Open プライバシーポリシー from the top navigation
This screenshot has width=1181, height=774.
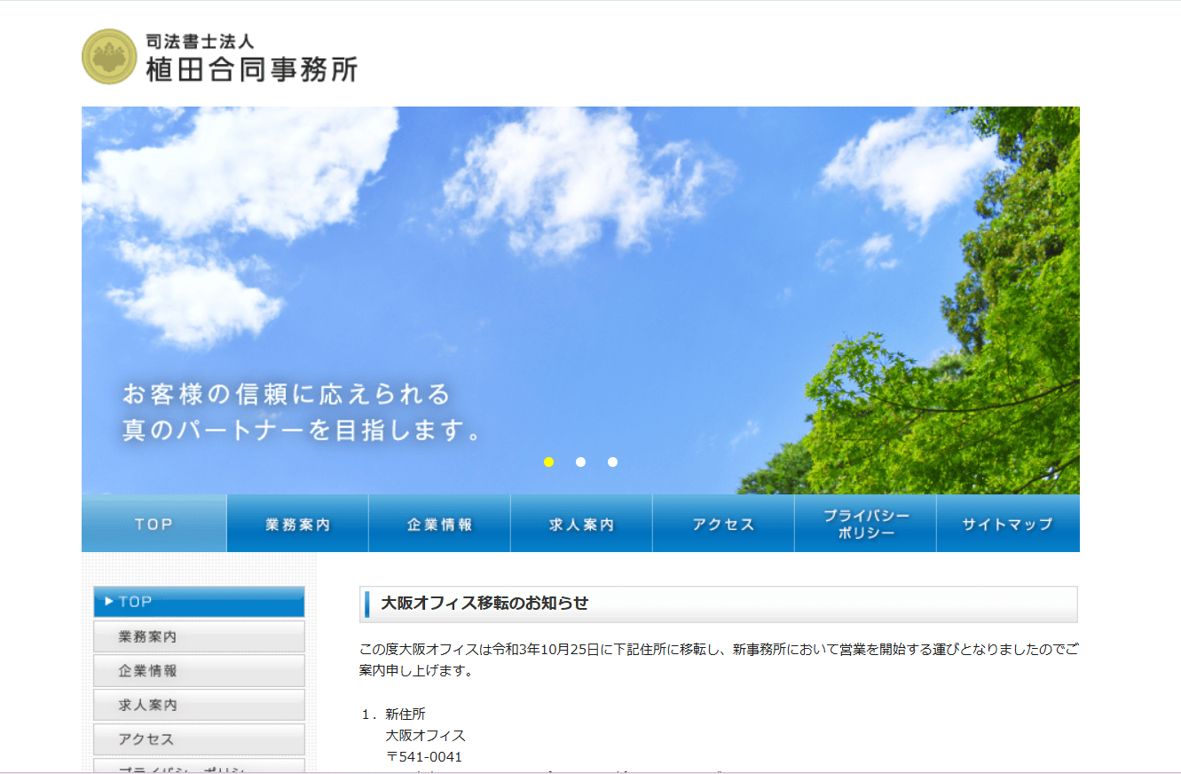coord(865,524)
